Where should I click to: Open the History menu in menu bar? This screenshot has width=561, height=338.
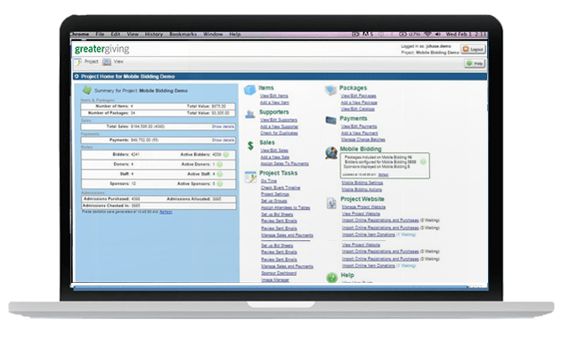(154, 35)
